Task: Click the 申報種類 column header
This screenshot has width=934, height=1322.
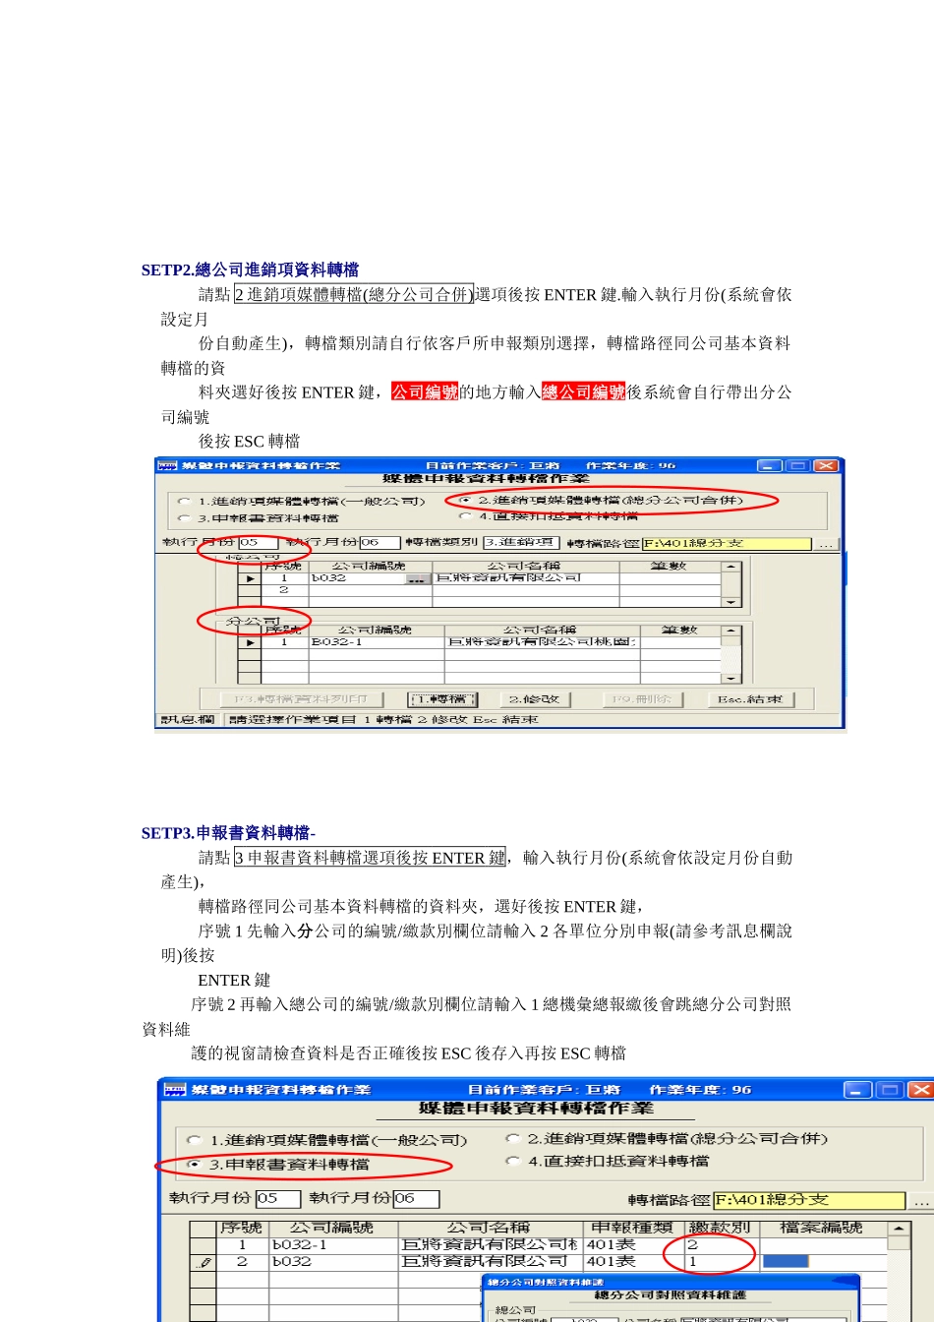Action: coord(633,1228)
